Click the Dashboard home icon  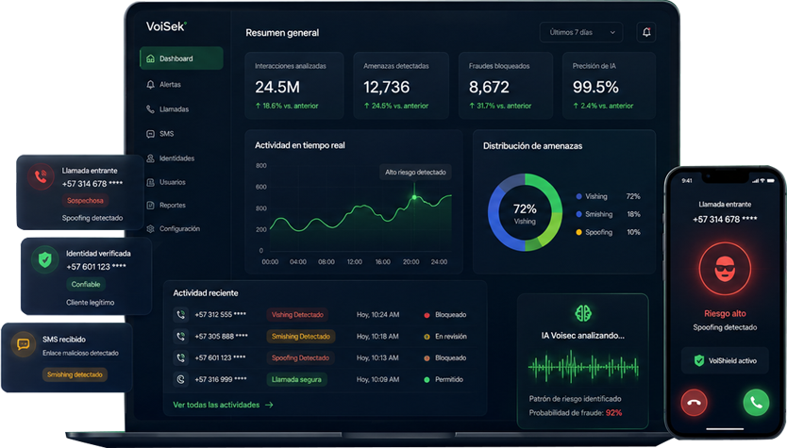click(x=150, y=58)
